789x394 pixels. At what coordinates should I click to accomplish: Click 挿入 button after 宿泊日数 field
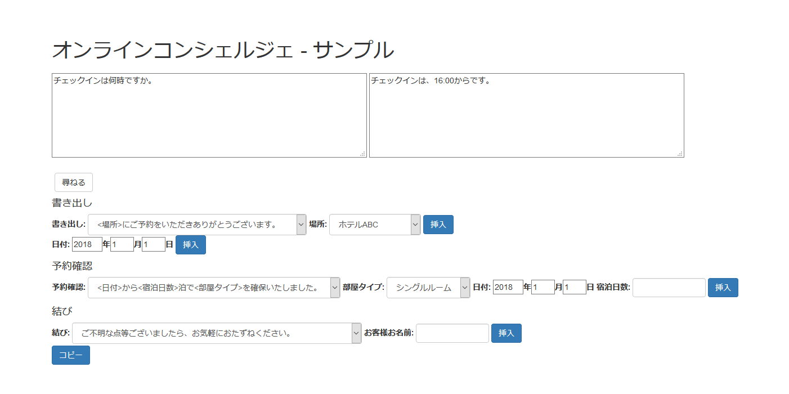[723, 288]
